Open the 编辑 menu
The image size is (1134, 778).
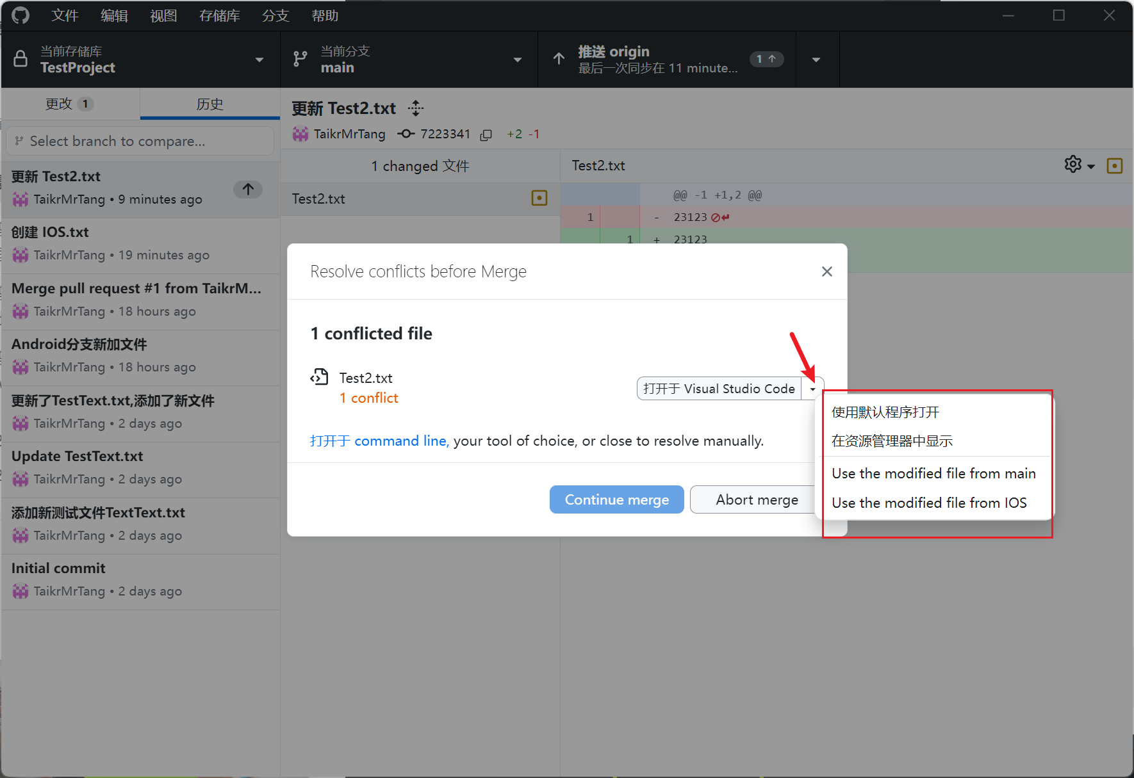click(114, 15)
